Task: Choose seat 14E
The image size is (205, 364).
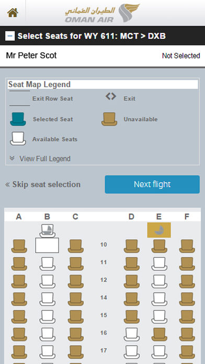Action: click(160, 299)
